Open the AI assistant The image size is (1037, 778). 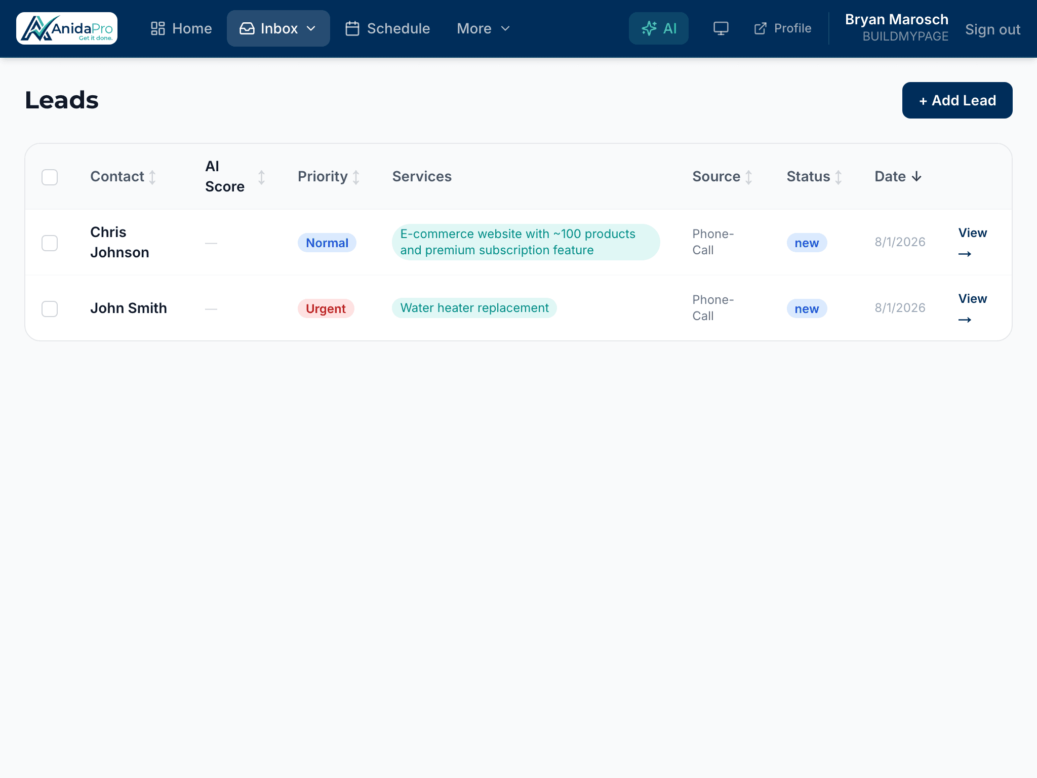(658, 28)
